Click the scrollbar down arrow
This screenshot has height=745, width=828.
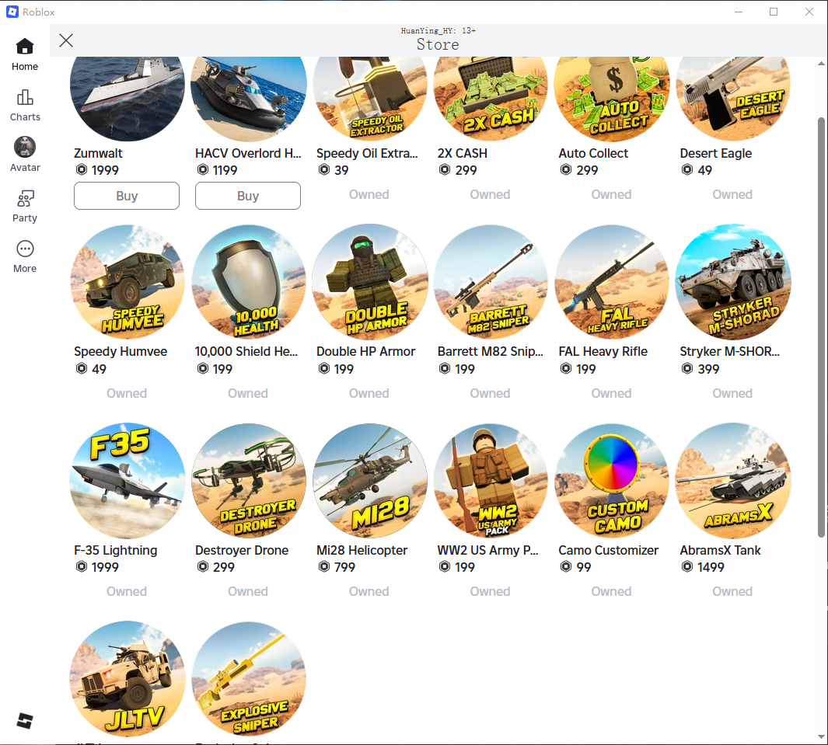[821, 736]
